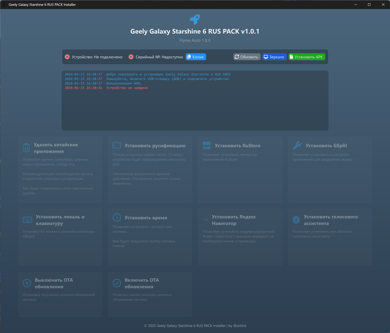Image resolution: width=390 pixels, height=333 pixels.
Task: Click the checkmark circle icon of Включить OTA
Action: [117, 283]
